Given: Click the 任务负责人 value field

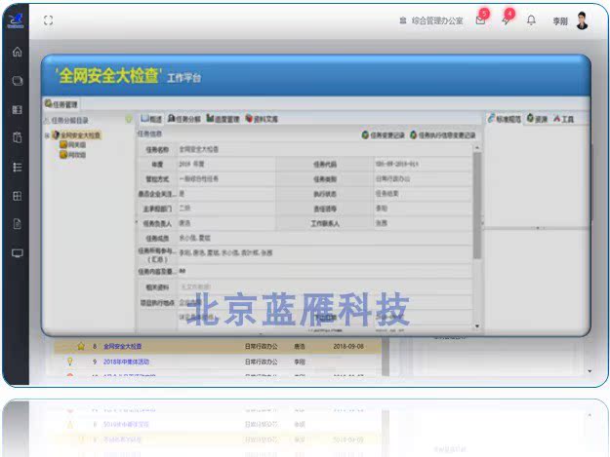Looking at the screenshot, I should pyautogui.click(x=226, y=223).
